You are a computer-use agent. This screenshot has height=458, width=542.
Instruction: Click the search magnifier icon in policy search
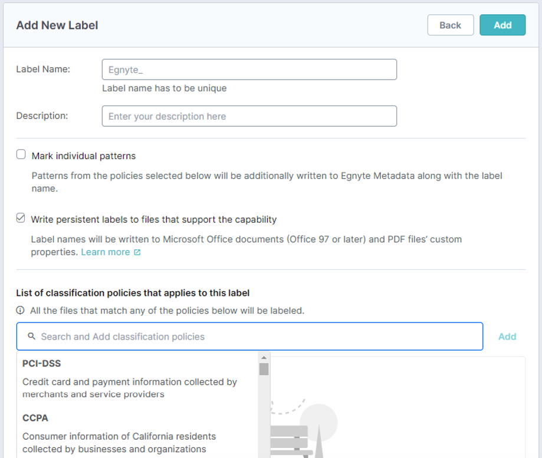32,336
